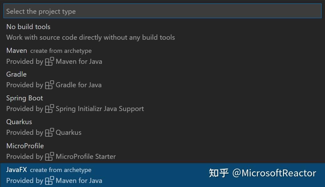Click the MicroProfile Starter provider text
Screen dimensions: 325x187
pyautogui.click(x=86, y=157)
